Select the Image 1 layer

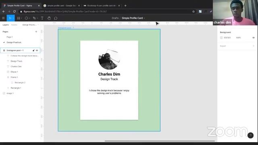(x=10, y=93)
